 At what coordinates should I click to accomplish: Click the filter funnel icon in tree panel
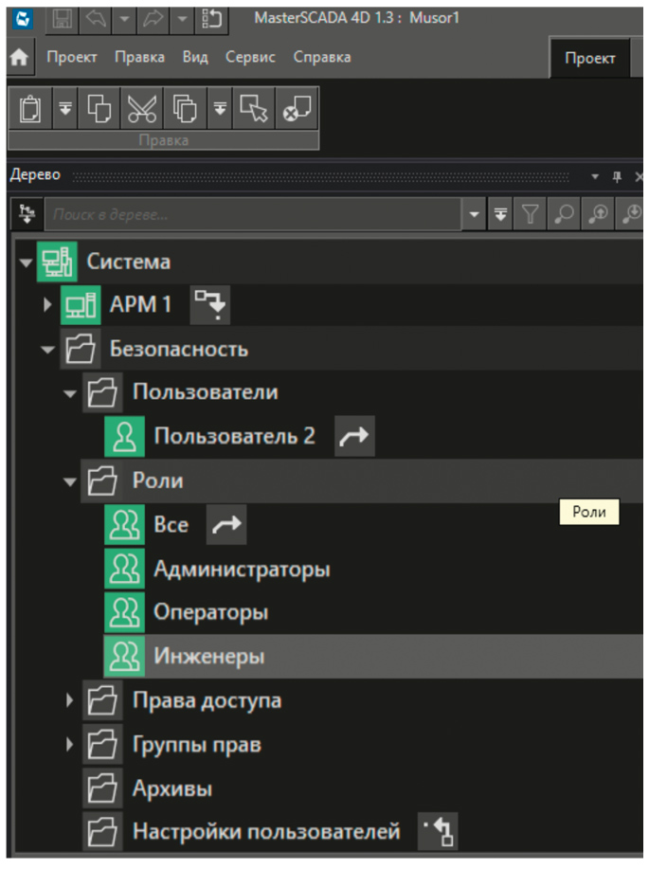pyautogui.click(x=530, y=216)
